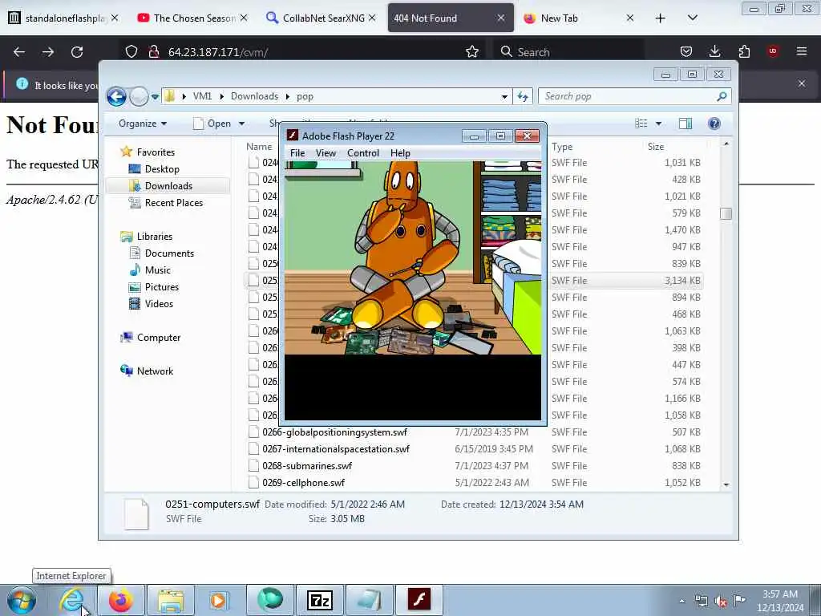Image resolution: width=821 pixels, height=616 pixels.
Task: Open Pictures library in navigation pane
Action: (x=162, y=287)
